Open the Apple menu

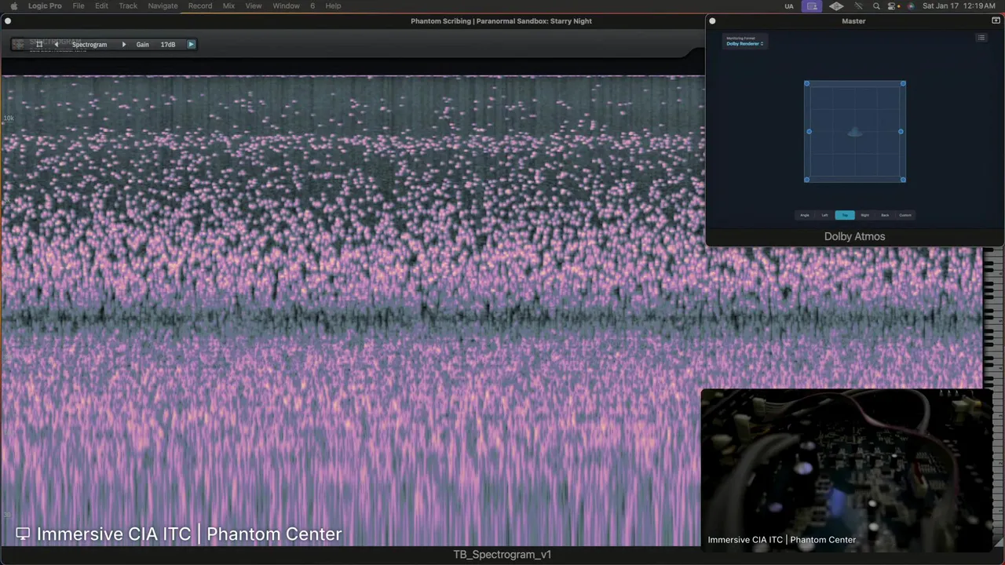[x=13, y=5]
